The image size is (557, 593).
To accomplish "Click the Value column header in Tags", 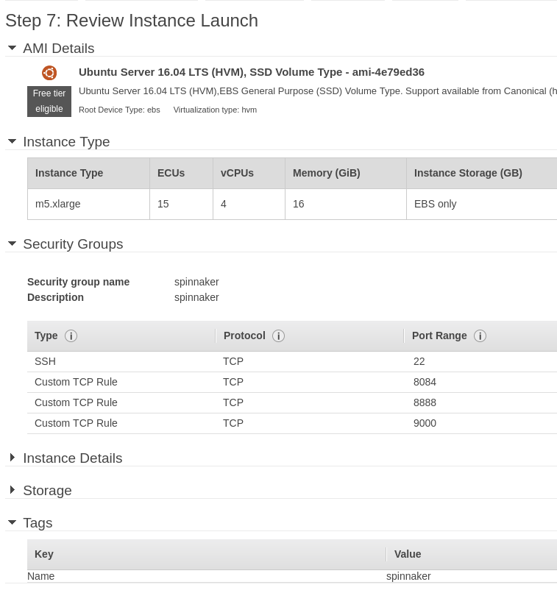I will click(408, 554).
